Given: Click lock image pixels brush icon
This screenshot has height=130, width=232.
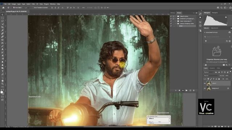Looking at the screenshot, I should coord(211,79).
